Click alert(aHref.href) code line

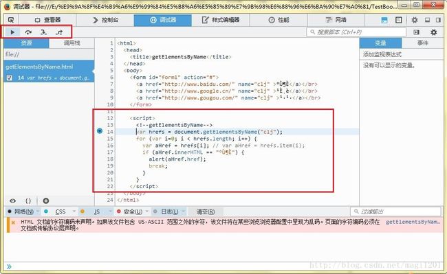(177, 159)
